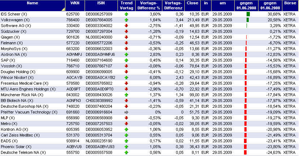
Task: Click red down arrow for MTU Aero Engines
Action: coord(126,89)
